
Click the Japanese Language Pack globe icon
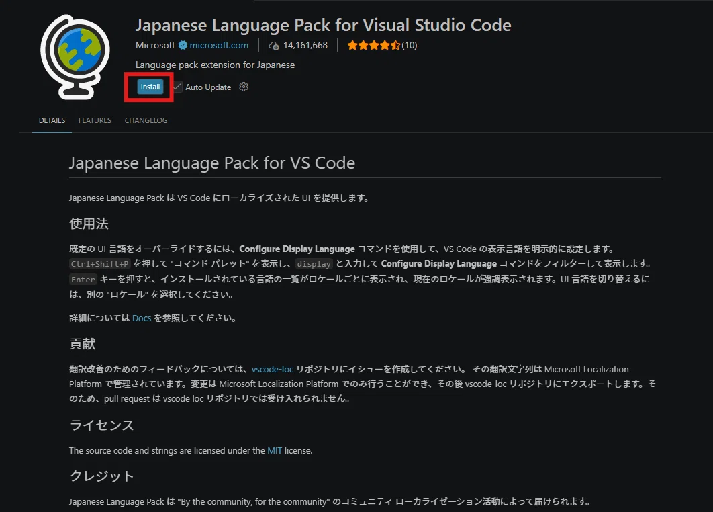coord(75,57)
